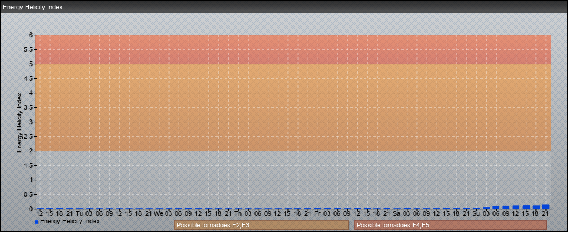Click the 'Tu' day label on x-axis
Image resolution: width=568 pixels, height=232 pixels.
pos(79,213)
